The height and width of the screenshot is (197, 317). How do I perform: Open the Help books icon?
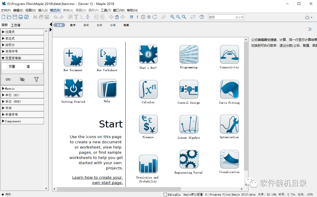(107, 88)
